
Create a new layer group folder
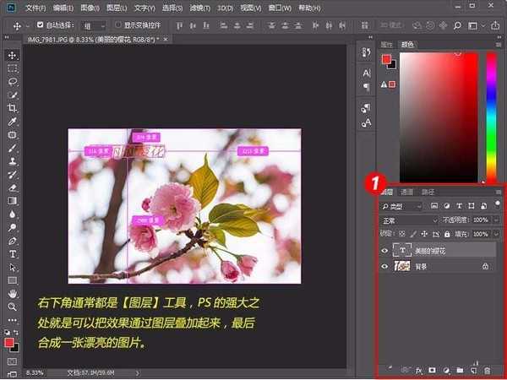460,370
